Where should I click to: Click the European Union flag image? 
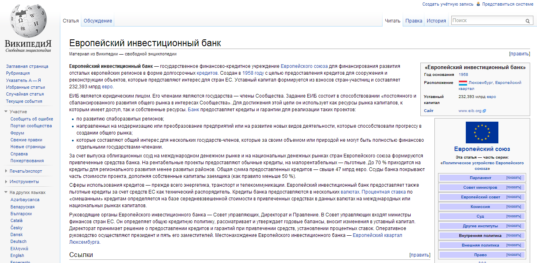482,133
